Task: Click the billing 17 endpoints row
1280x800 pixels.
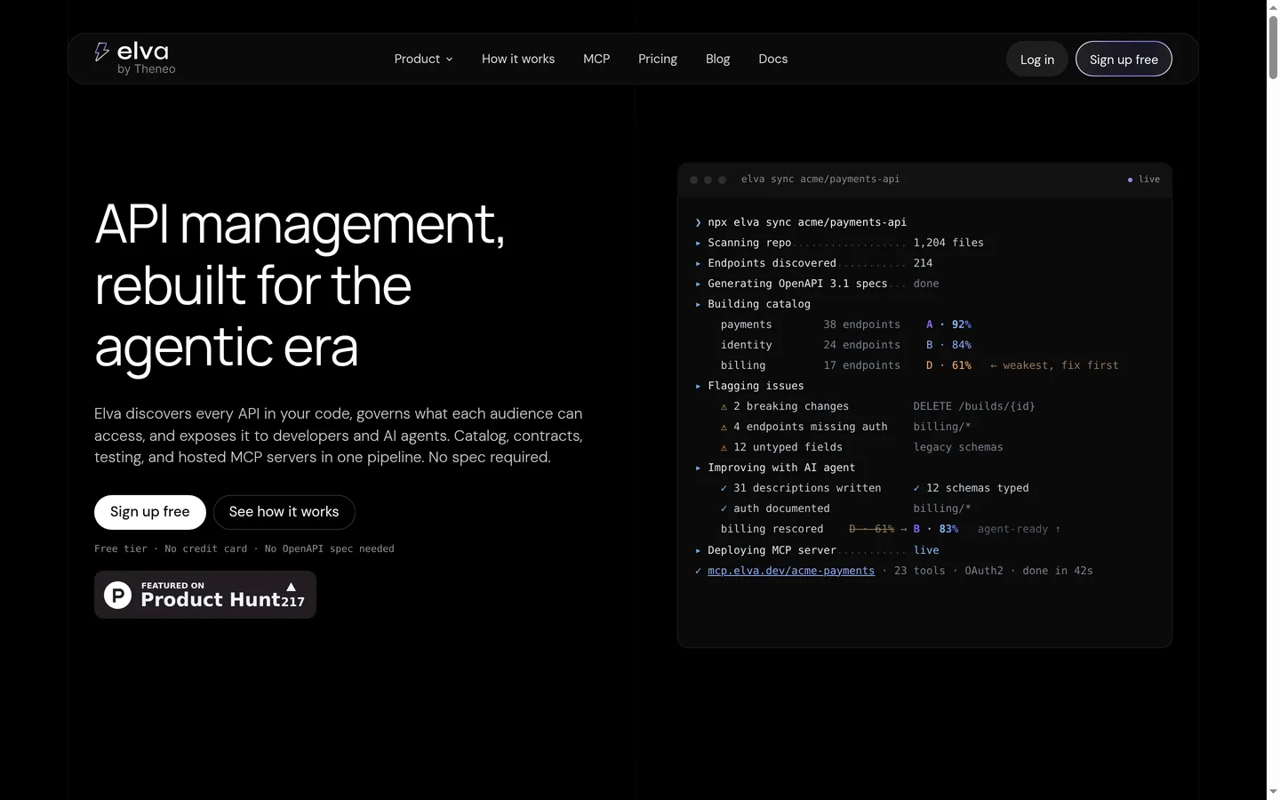Action: [919, 365]
